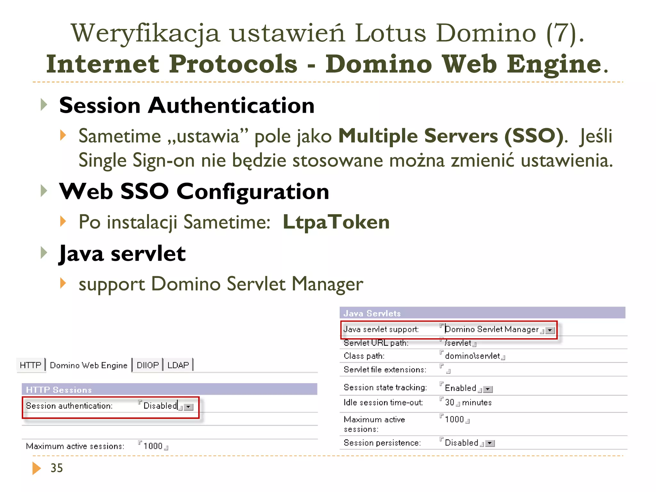Screen dimensions: 656x492
Task: Click the HTTP Sessions section header
Action: tap(169, 389)
